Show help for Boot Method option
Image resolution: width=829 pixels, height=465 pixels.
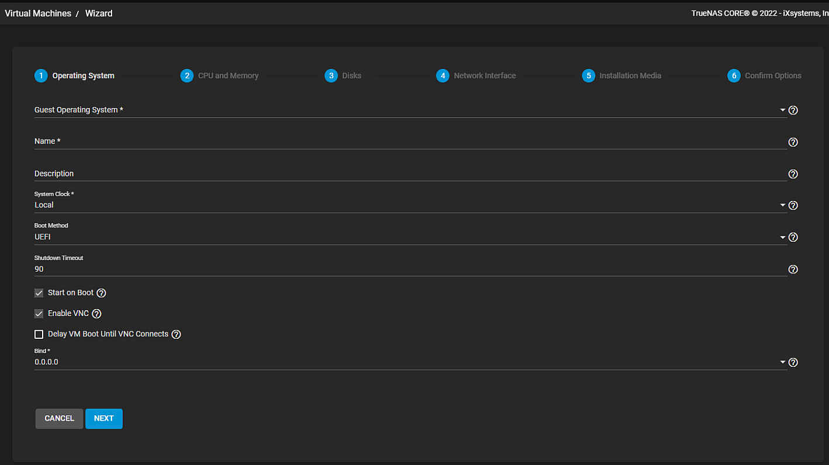pos(793,237)
